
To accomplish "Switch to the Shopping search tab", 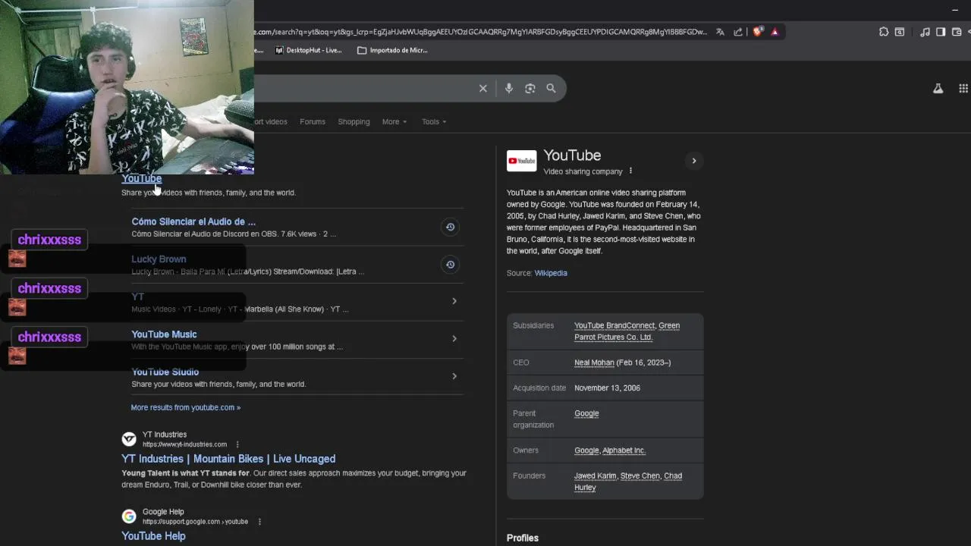I will [x=354, y=122].
